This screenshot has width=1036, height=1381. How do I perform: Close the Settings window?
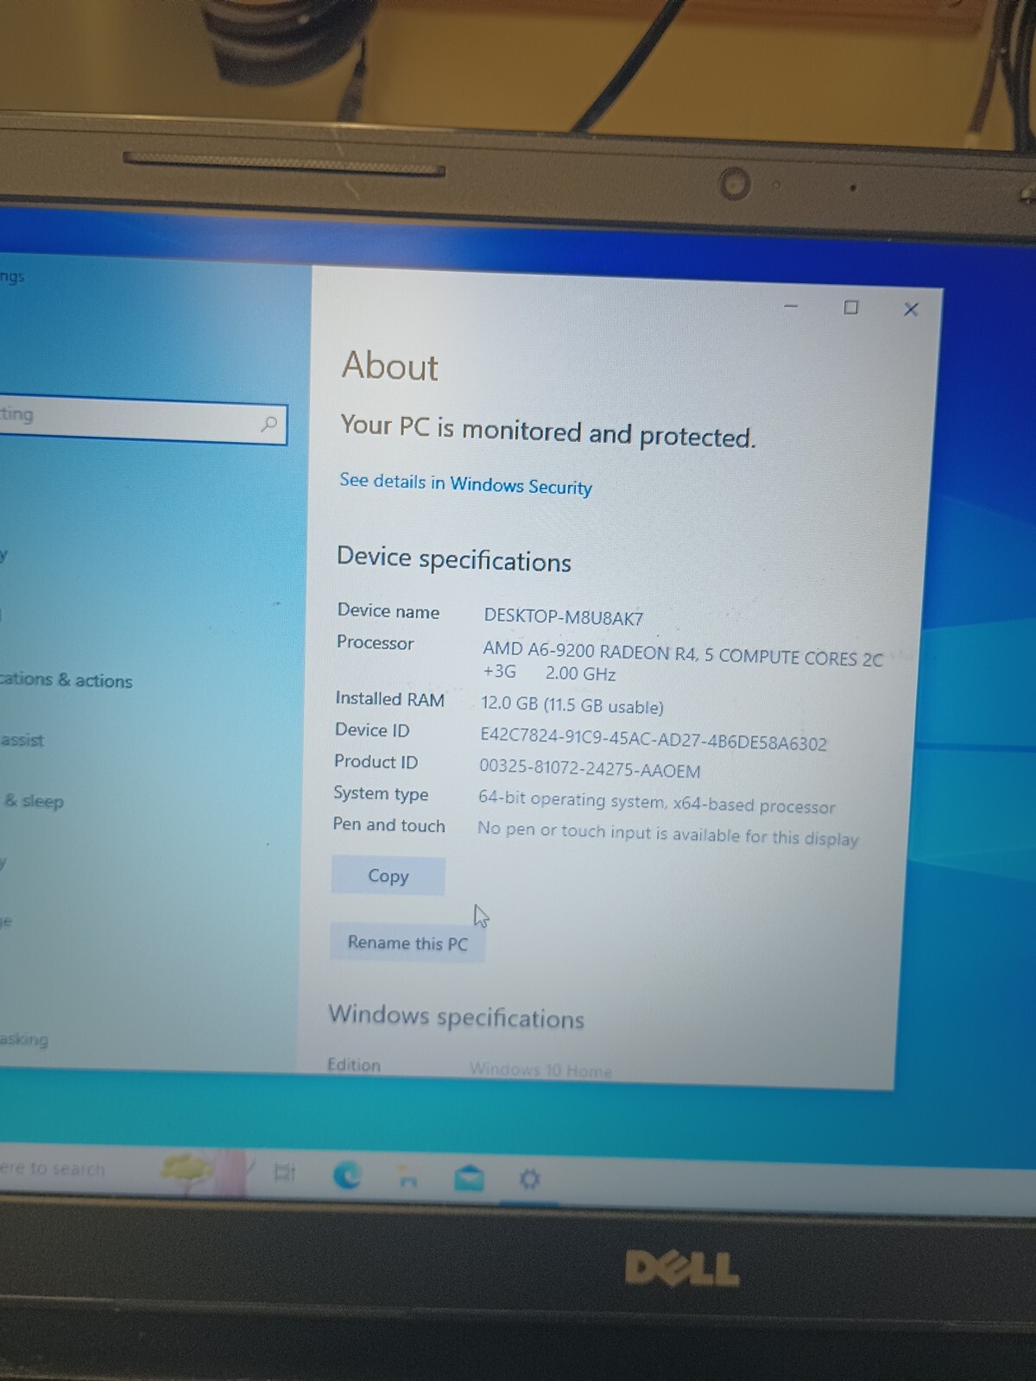coord(911,309)
